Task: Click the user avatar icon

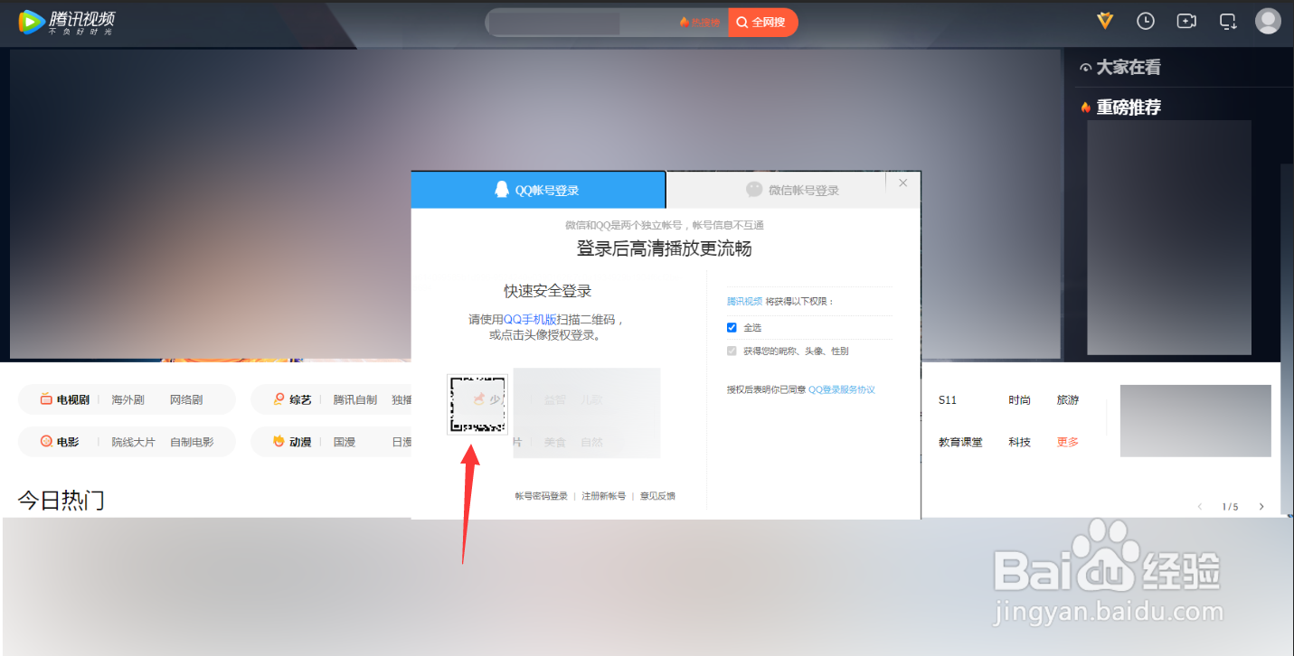Action: click(1268, 21)
